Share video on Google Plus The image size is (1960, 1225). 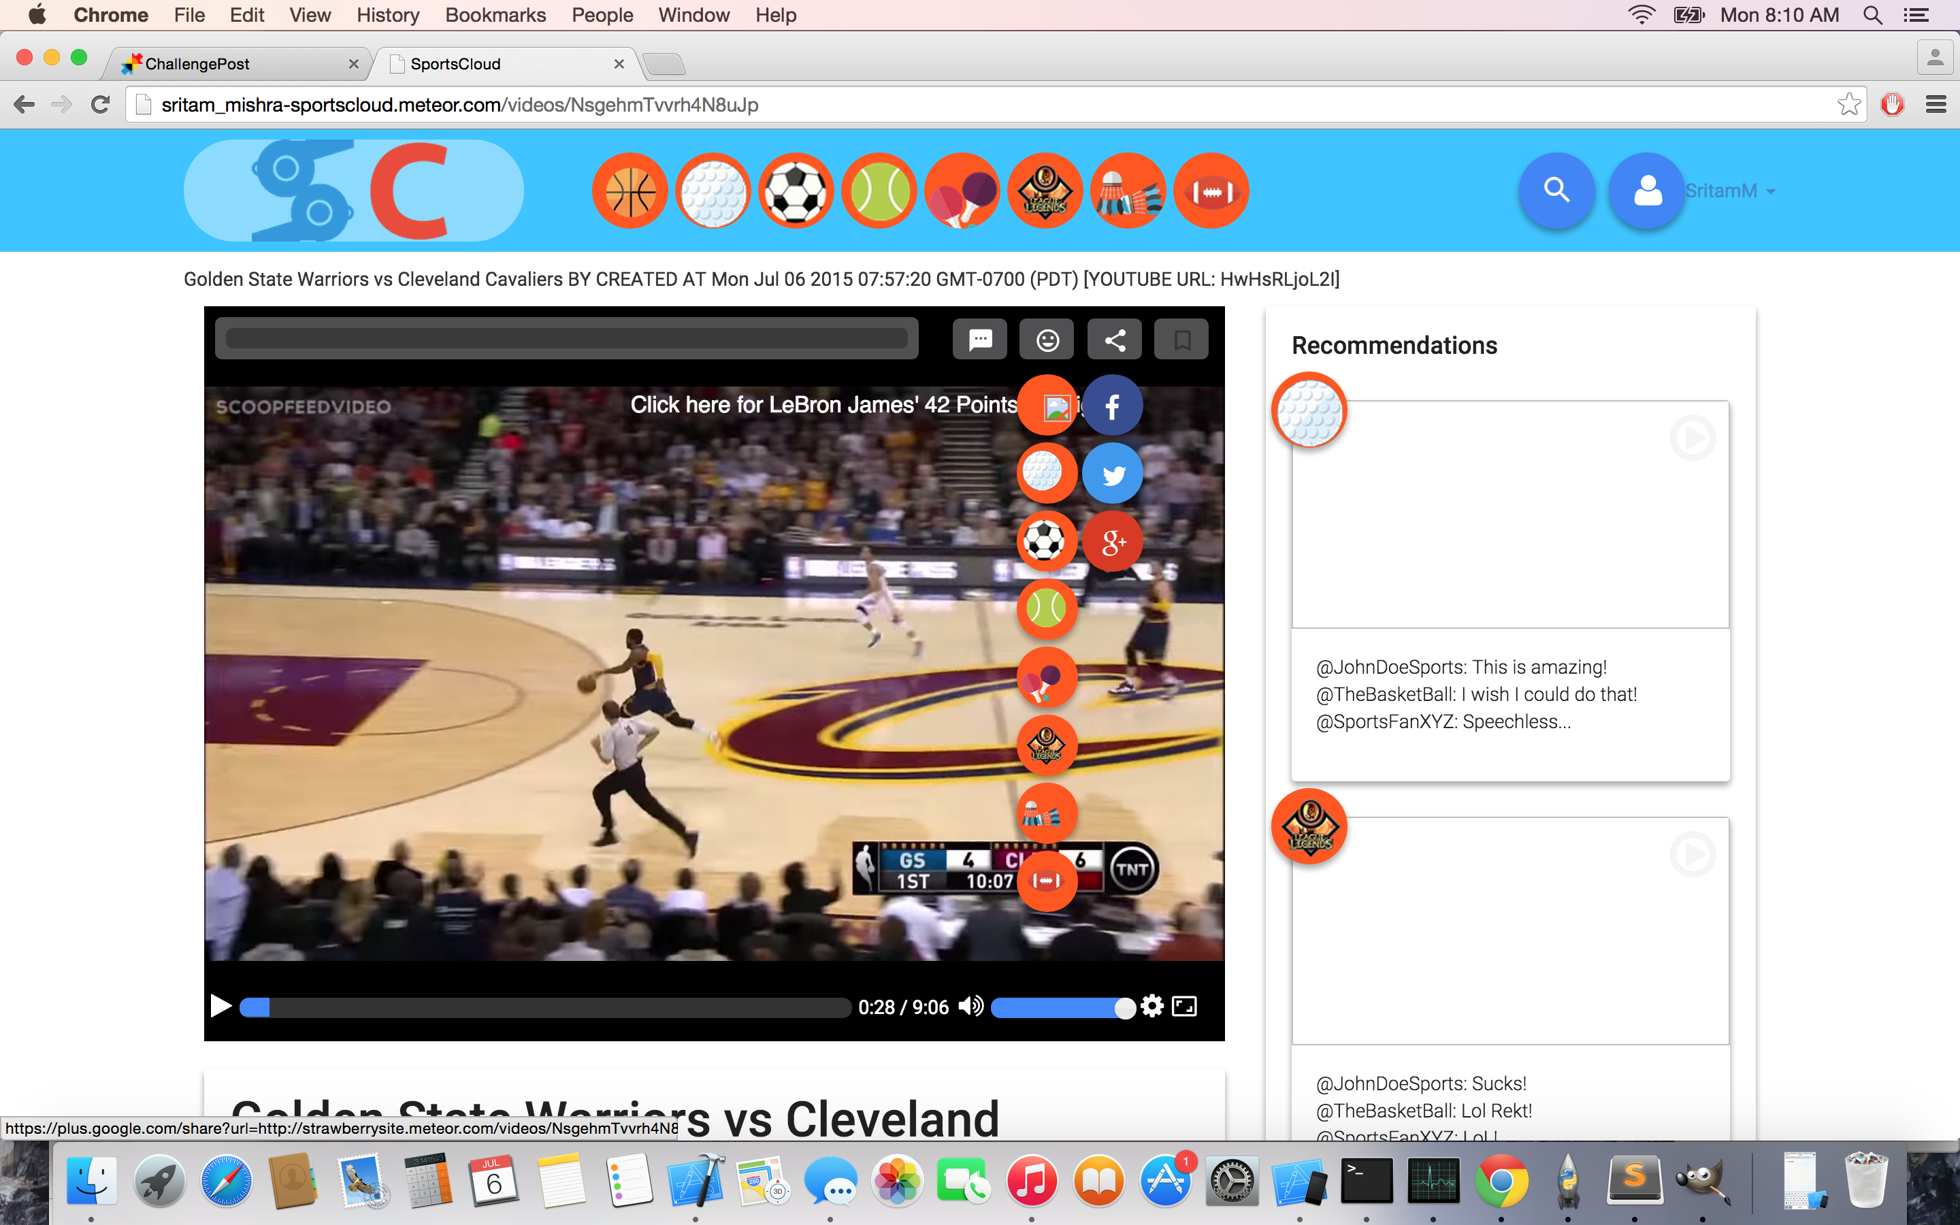pos(1113,541)
